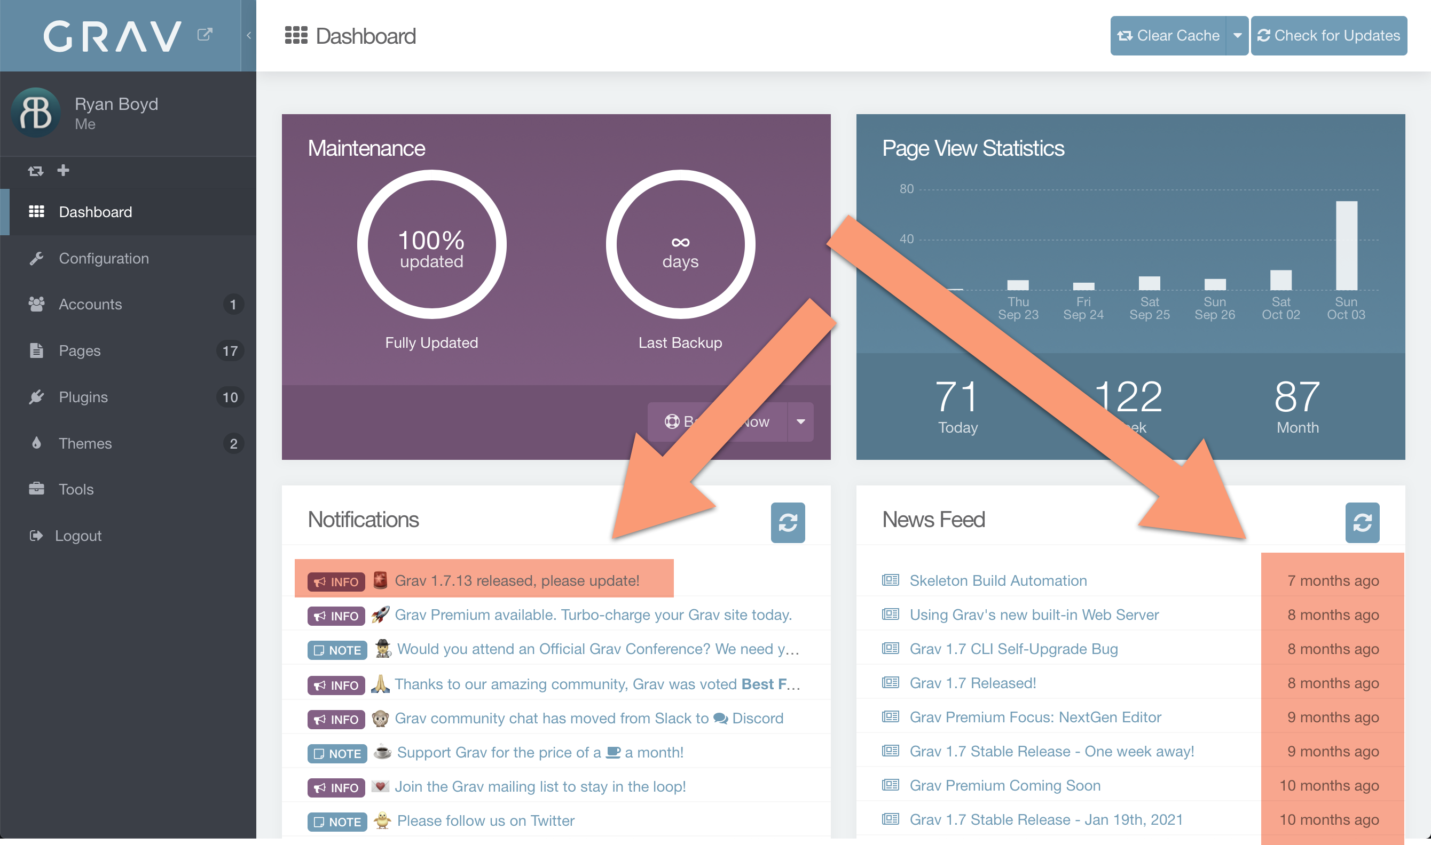Click the Configuration wrench icon
Viewport: 1431px width, 845px height.
(36, 258)
